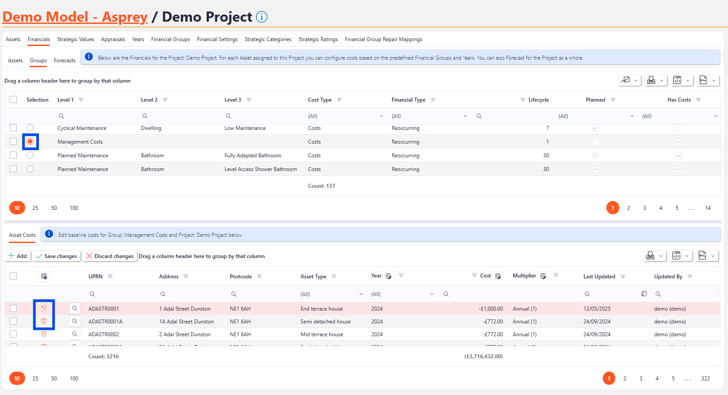Open the Forecasts sub-tab
Image resolution: width=728 pixels, height=395 pixels.
point(65,61)
